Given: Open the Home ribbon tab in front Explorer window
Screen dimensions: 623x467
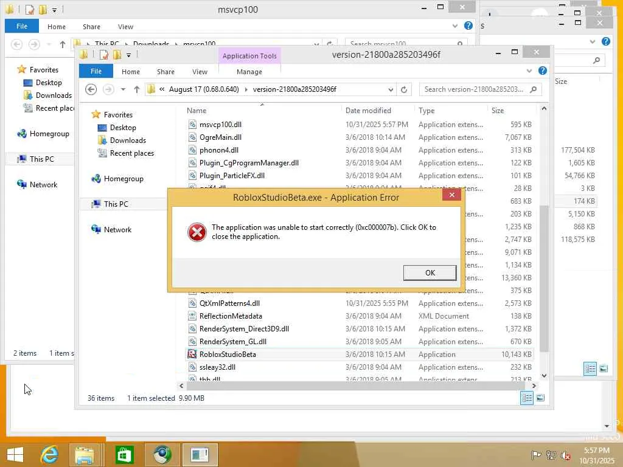Looking at the screenshot, I should [131, 72].
